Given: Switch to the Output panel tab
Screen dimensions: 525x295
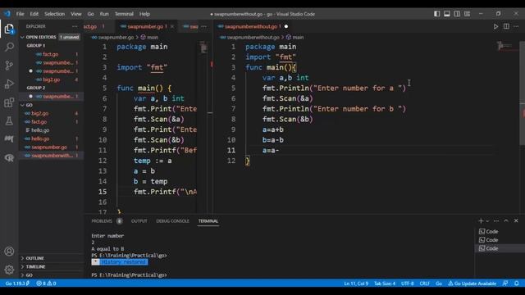Looking at the screenshot, I should pos(139,220).
